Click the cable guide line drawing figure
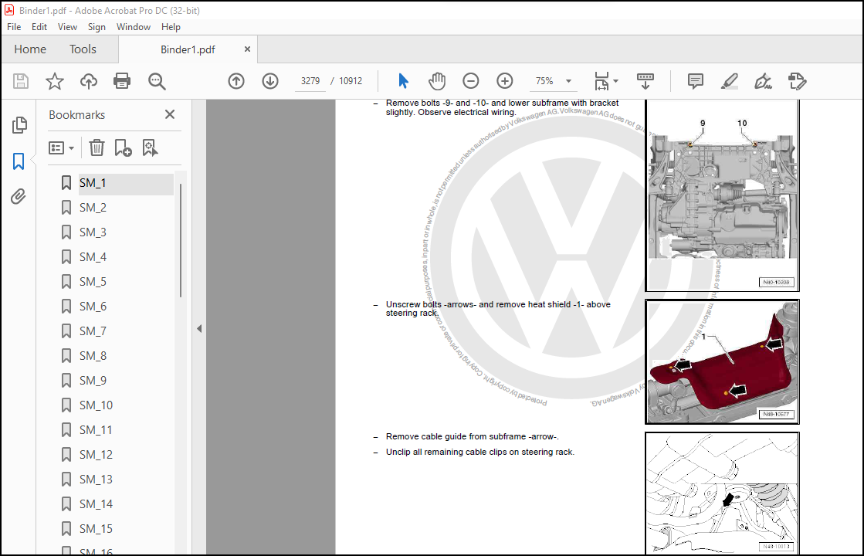This screenshot has width=864, height=556. (x=722, y=493)
